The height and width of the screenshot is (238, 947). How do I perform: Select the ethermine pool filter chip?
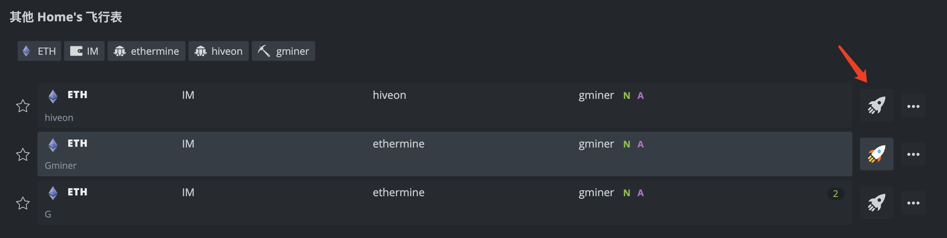click(147, 51)
